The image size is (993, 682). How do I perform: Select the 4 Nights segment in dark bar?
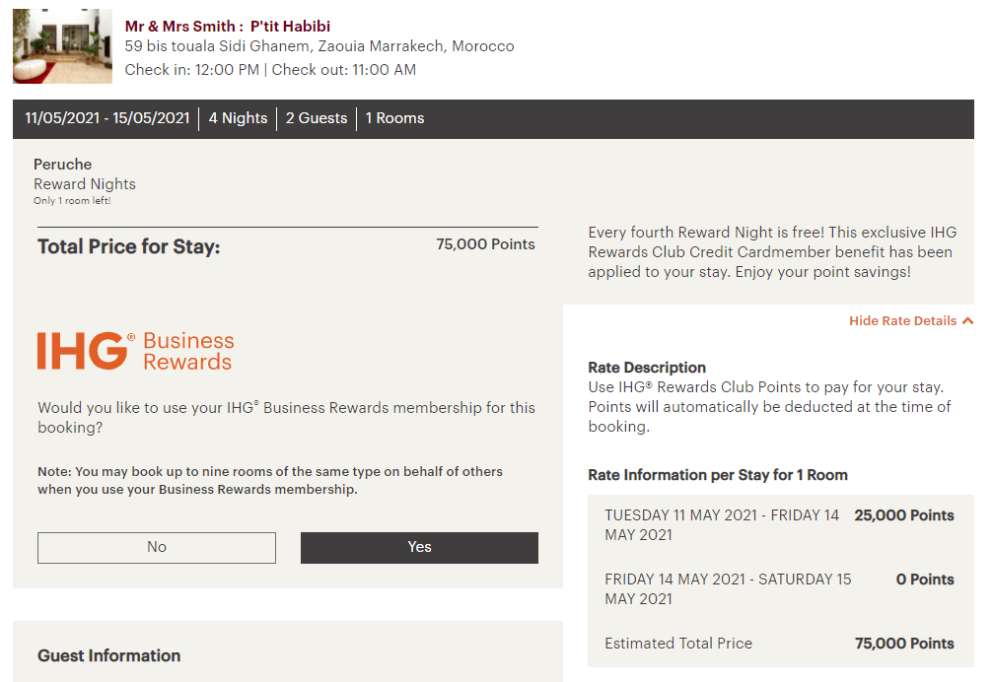click(238, 118)
